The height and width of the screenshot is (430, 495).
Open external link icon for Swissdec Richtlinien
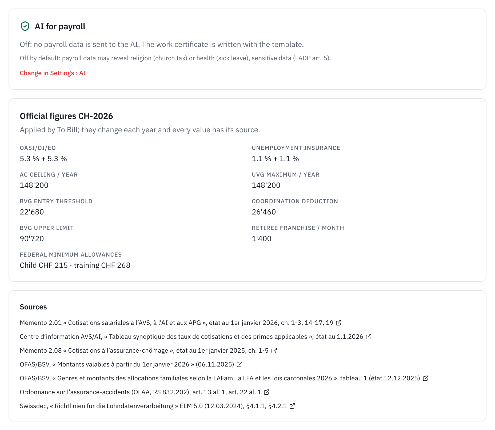point(292,406)
